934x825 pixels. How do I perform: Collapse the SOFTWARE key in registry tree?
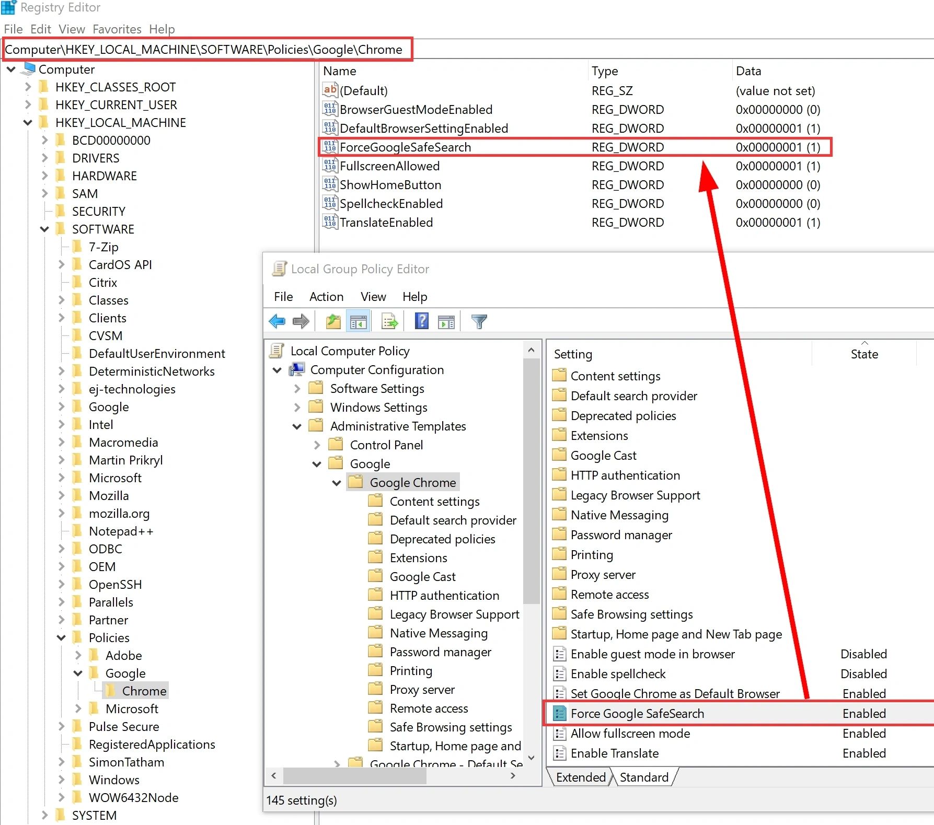point(44,229)
